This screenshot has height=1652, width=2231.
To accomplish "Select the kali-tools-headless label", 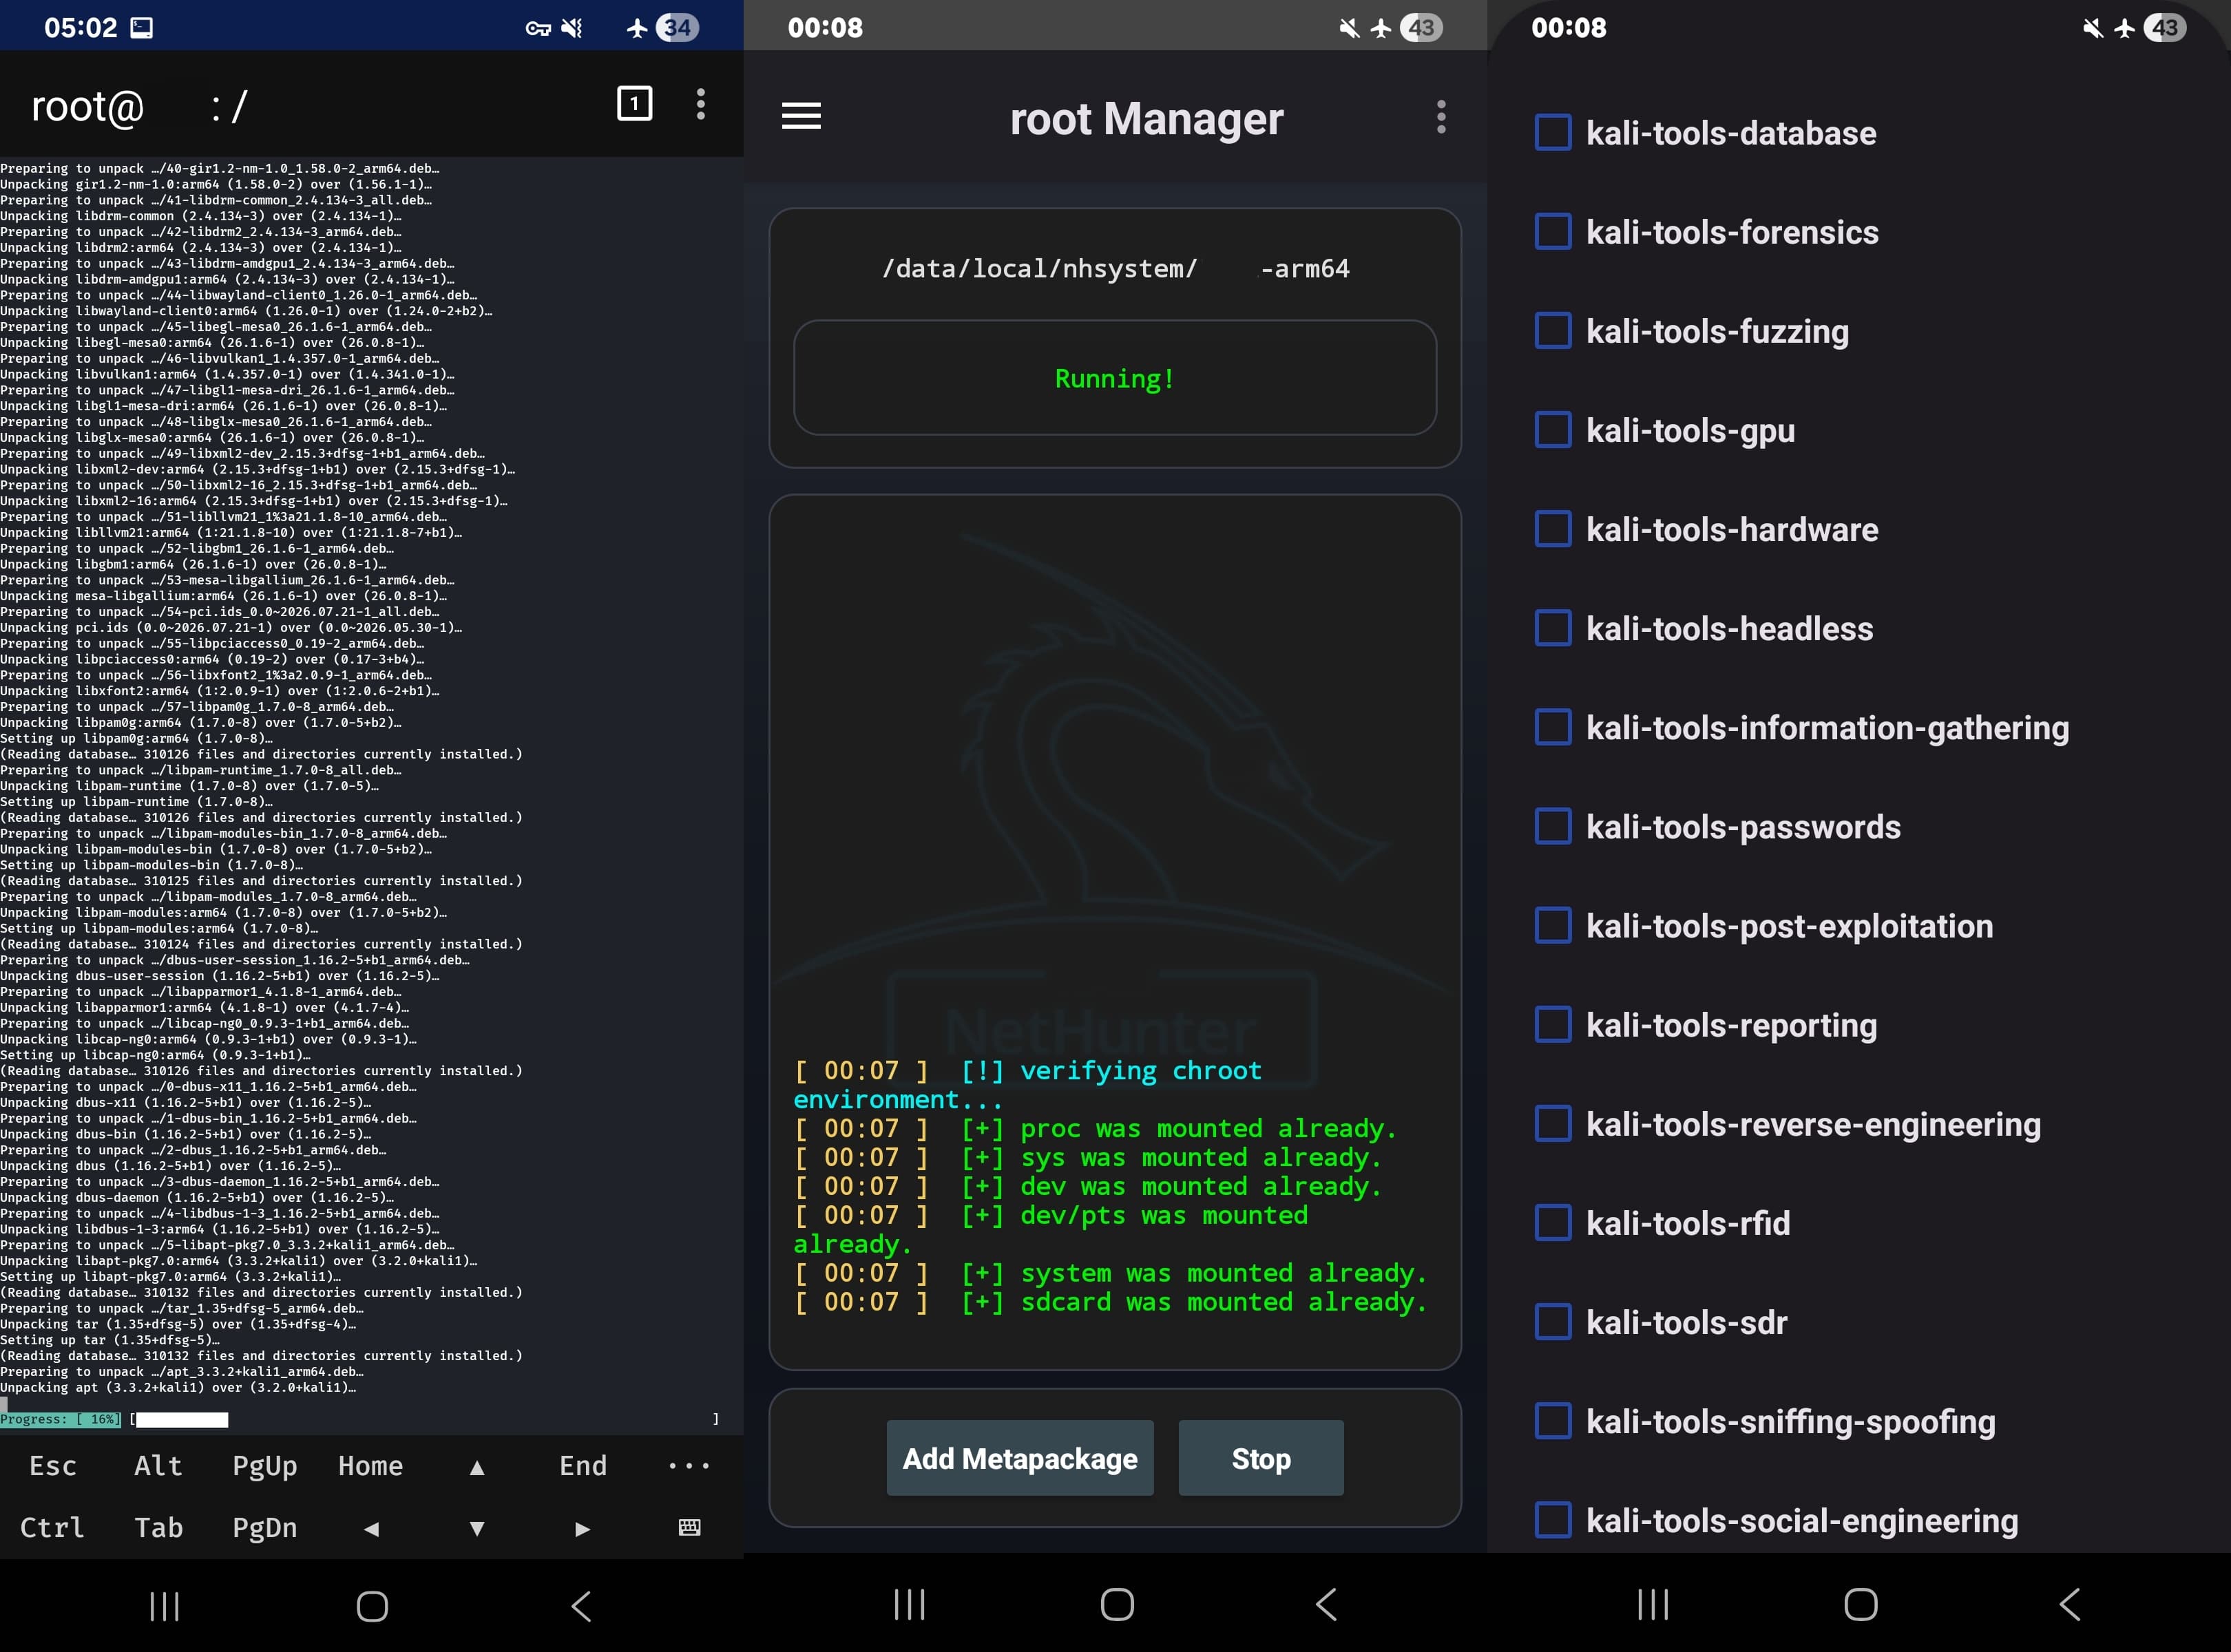I will point(1729,628).
